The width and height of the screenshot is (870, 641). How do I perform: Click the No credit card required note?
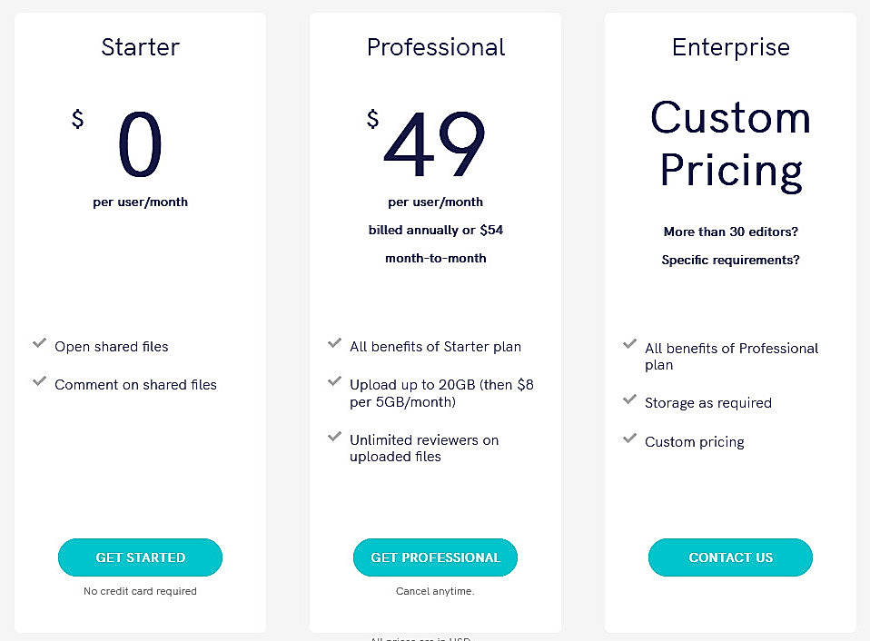[x=140, y=591]
